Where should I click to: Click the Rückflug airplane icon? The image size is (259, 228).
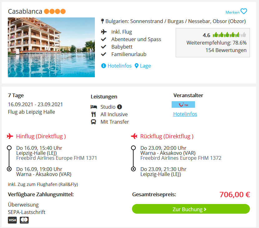coord(134,136)
